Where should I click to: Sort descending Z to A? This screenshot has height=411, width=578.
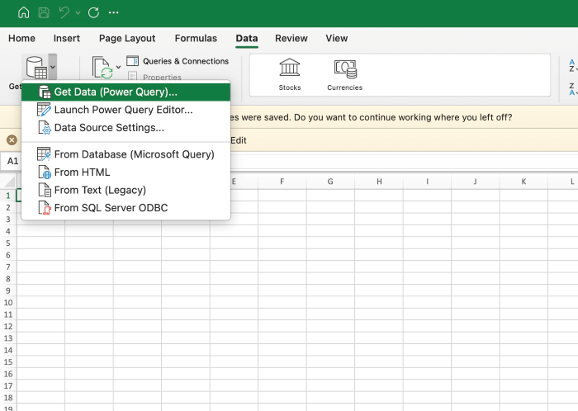[x=572, y=89]
